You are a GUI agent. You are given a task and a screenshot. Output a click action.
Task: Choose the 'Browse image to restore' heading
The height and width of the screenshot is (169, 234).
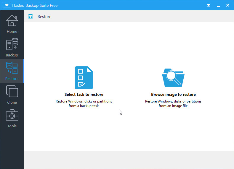click(173, 95)
